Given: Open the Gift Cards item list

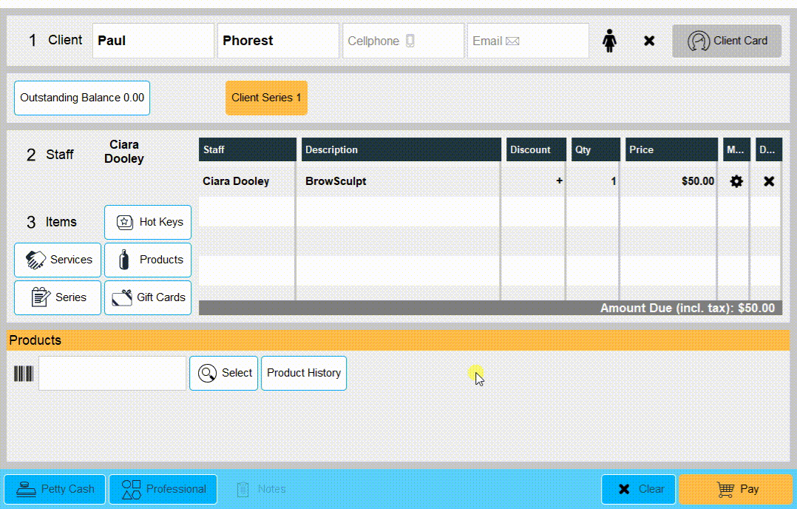Looking at the screenshot, I should [x=148, y=297].
